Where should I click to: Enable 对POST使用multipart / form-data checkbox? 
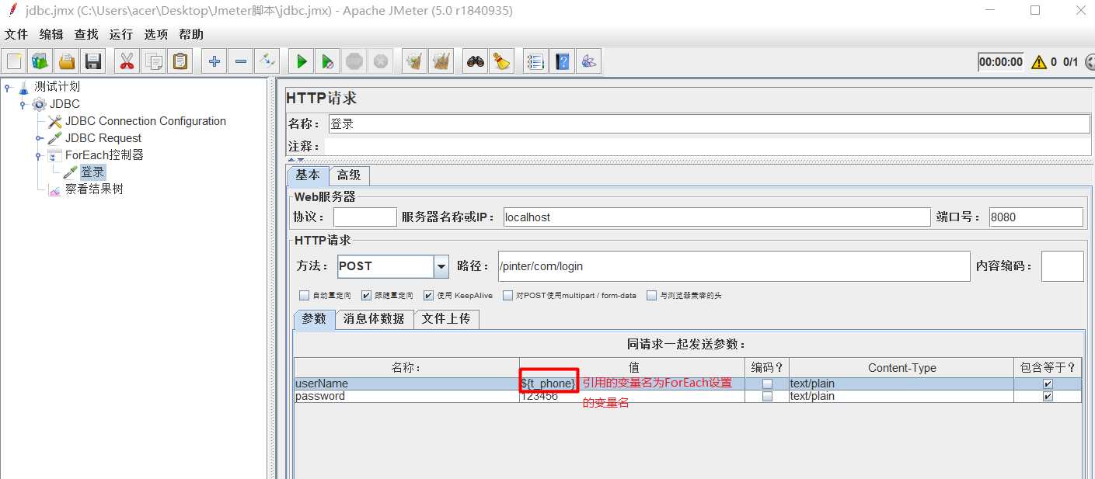click(x=507, y=296)
